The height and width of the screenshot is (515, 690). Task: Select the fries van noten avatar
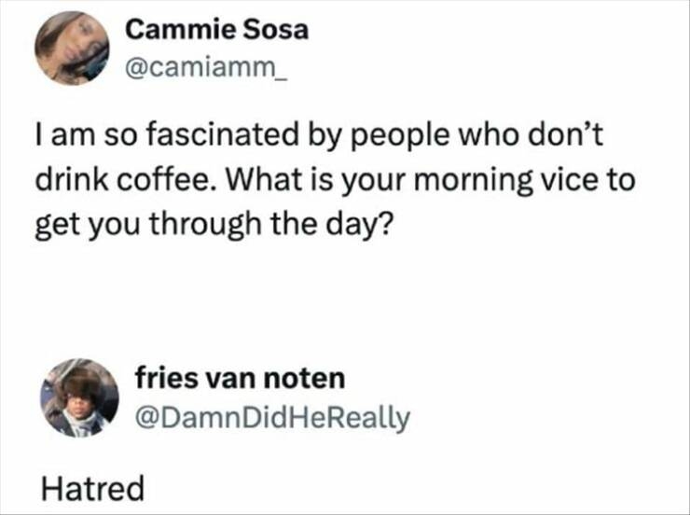tap(80, 397)
